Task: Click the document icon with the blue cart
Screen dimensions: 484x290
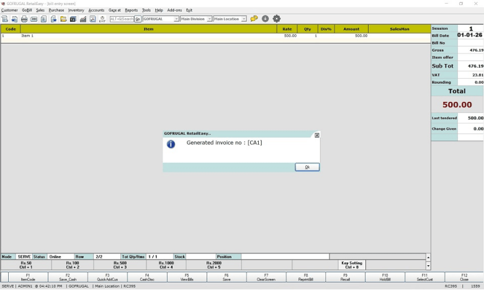Action: point(53,19)
